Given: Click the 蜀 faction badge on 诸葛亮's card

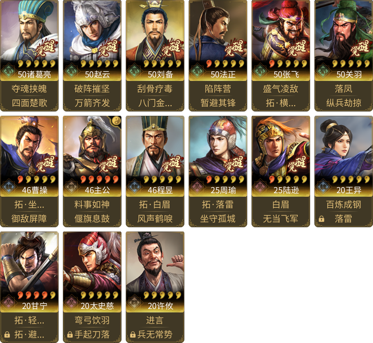Looking at the screenshot, I should [x=8, y=71].
